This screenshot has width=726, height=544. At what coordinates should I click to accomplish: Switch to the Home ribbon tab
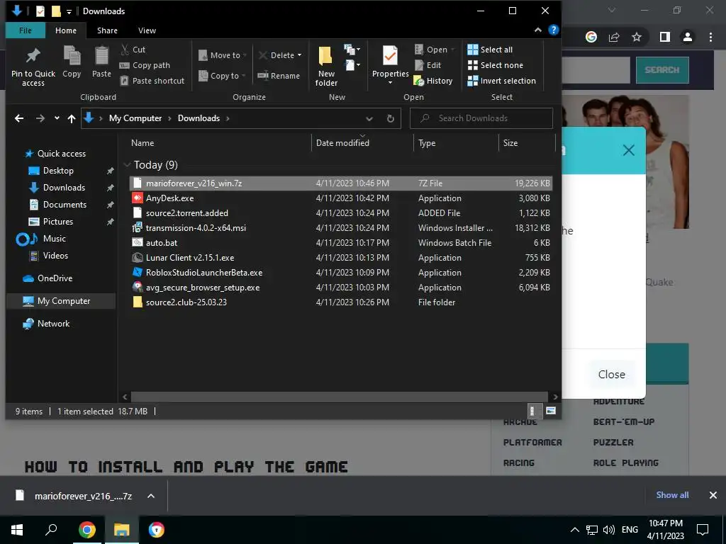(x=66, y=30)
